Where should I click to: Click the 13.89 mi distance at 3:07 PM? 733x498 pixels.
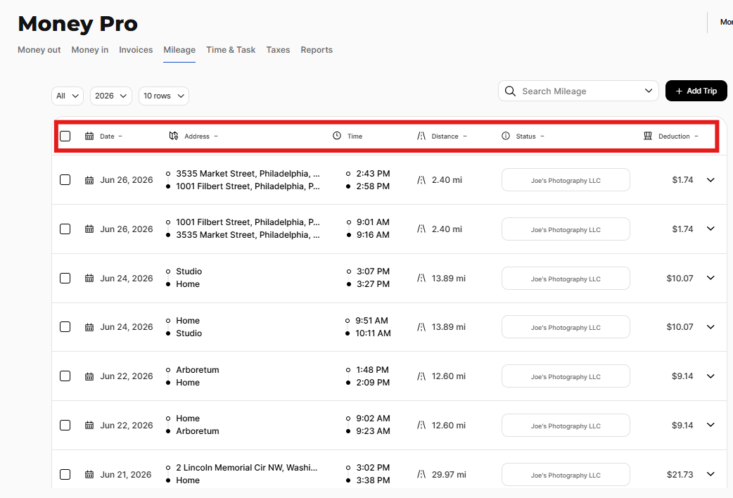[448, 279]
